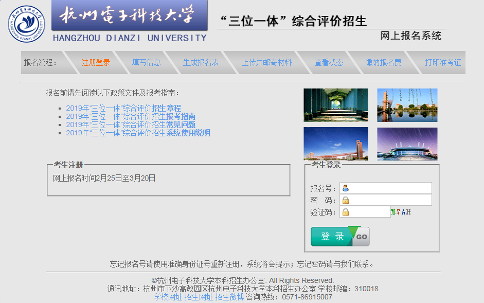Select the 查看状态 step tab
Screen dimensions: 484x303
point(329,63)
